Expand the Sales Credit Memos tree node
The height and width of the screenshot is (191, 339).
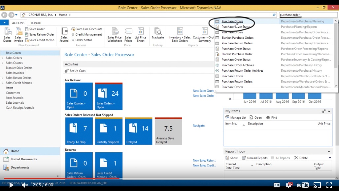(3, 83)
